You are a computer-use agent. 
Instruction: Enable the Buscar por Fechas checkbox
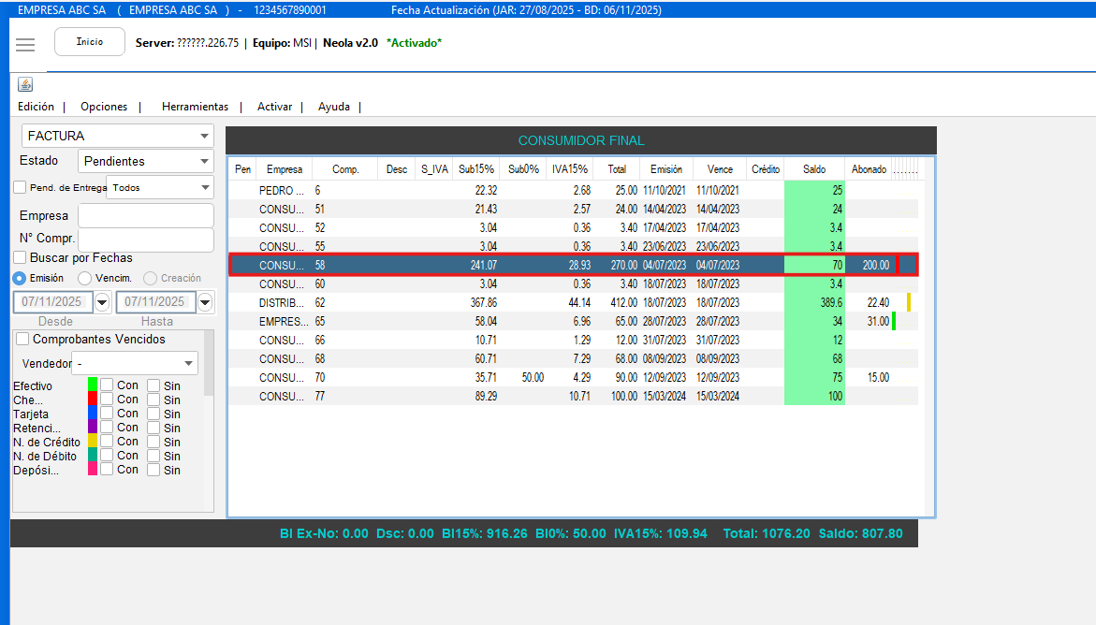click(x=21, y=257)
